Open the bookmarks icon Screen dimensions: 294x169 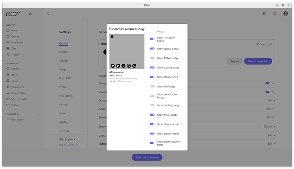coord(264,14)
